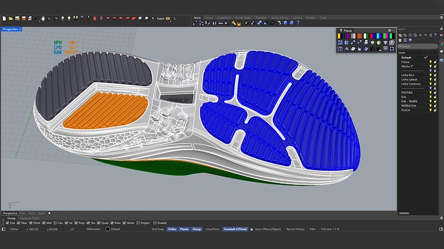This screenshot has height=249, width=444.
Task: Toggle Ortho mode in status bar
Action: coord(172,229)
